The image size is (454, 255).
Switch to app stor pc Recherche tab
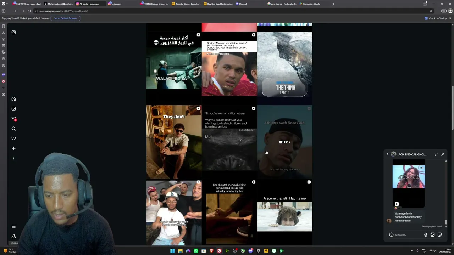[x=282, y=4]
